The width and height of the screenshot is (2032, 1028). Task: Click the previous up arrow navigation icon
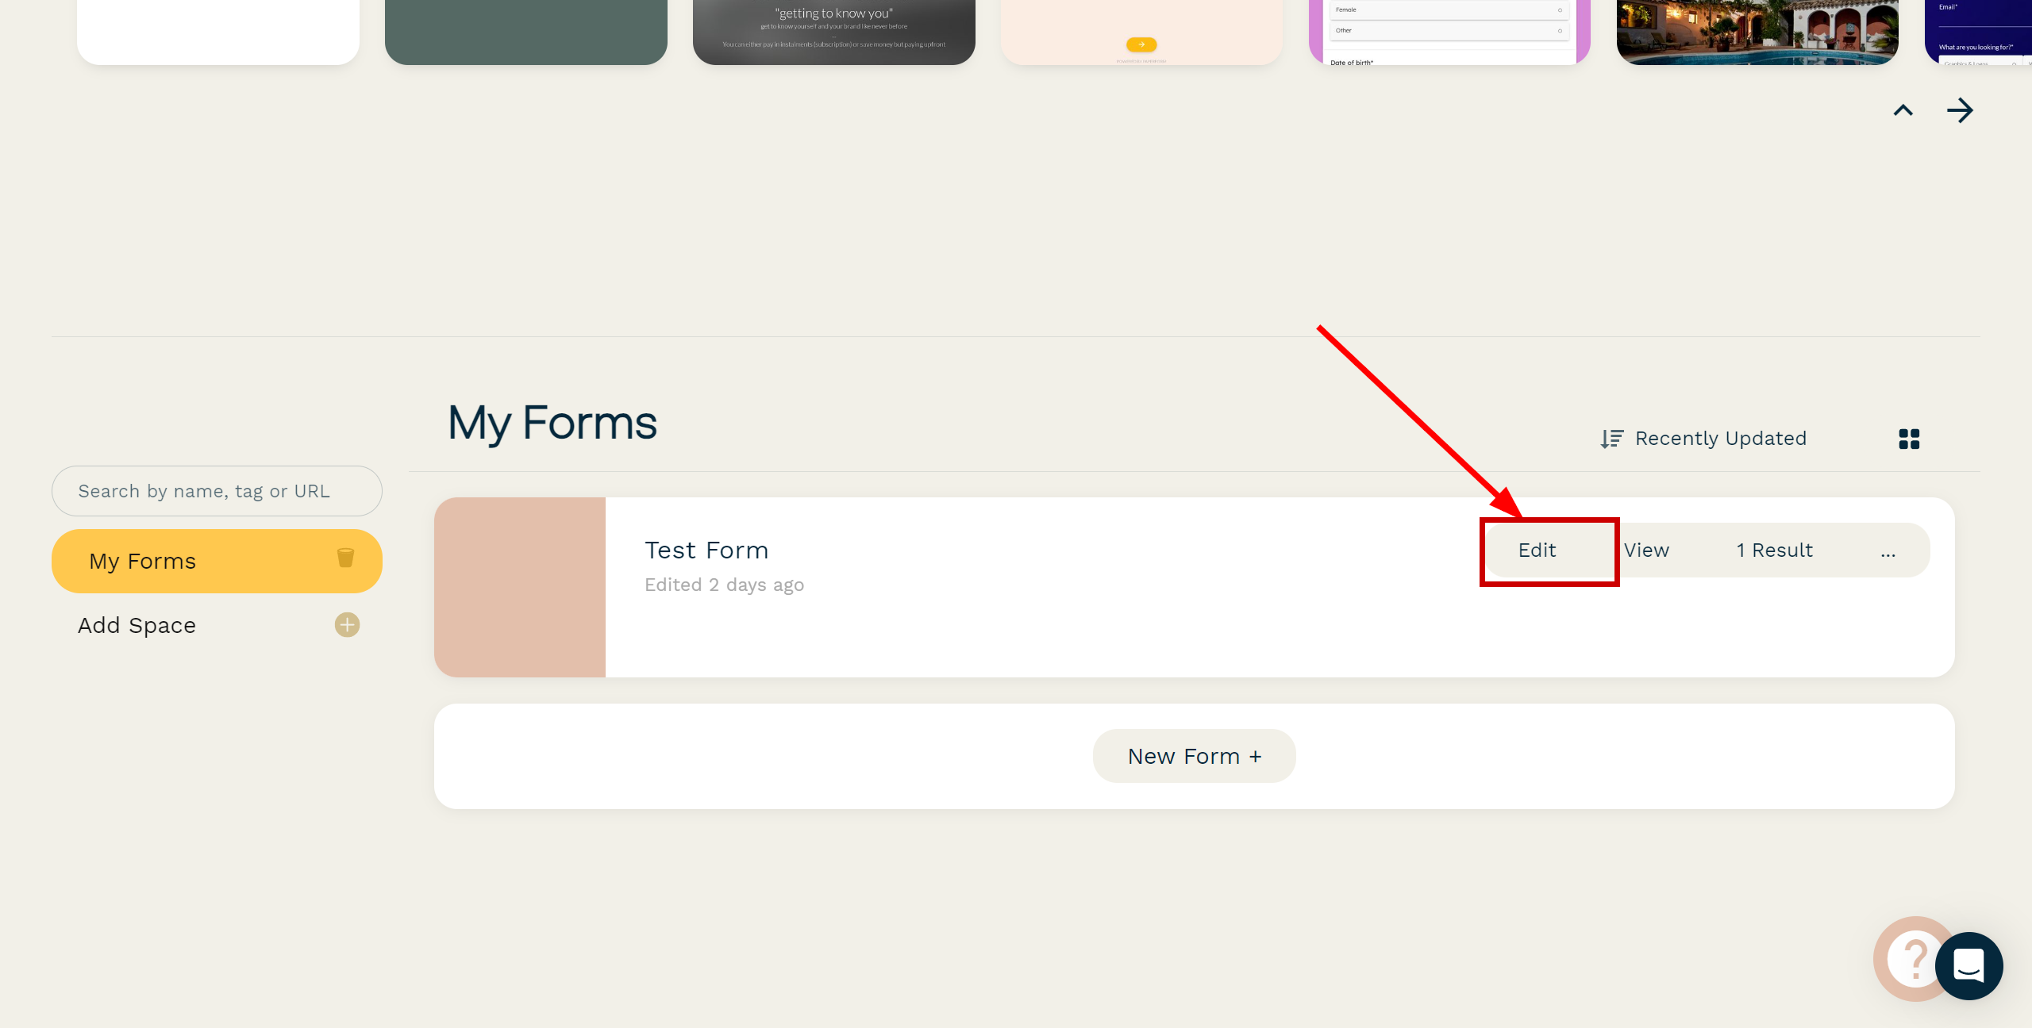[1903, 109]
